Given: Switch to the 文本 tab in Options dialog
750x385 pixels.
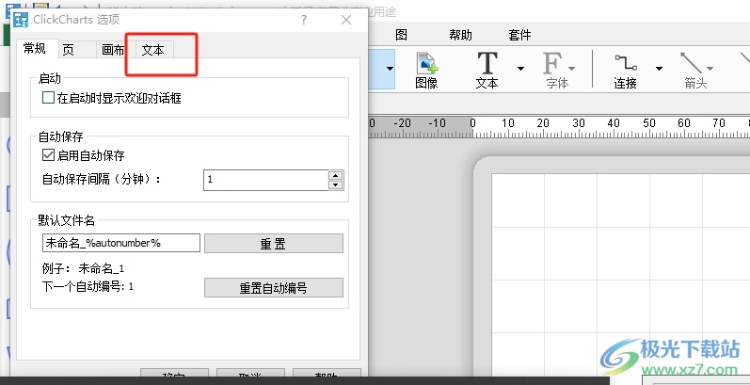Looking at the screenshot, I should click(153, 50).
